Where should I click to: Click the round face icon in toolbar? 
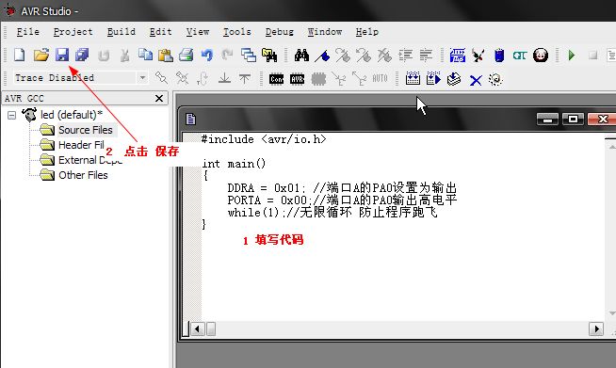click(x=541, y=55)
